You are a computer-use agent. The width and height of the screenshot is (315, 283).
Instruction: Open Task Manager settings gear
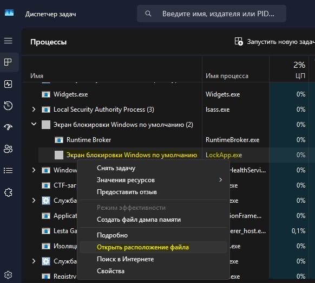(x=8, y=275)
